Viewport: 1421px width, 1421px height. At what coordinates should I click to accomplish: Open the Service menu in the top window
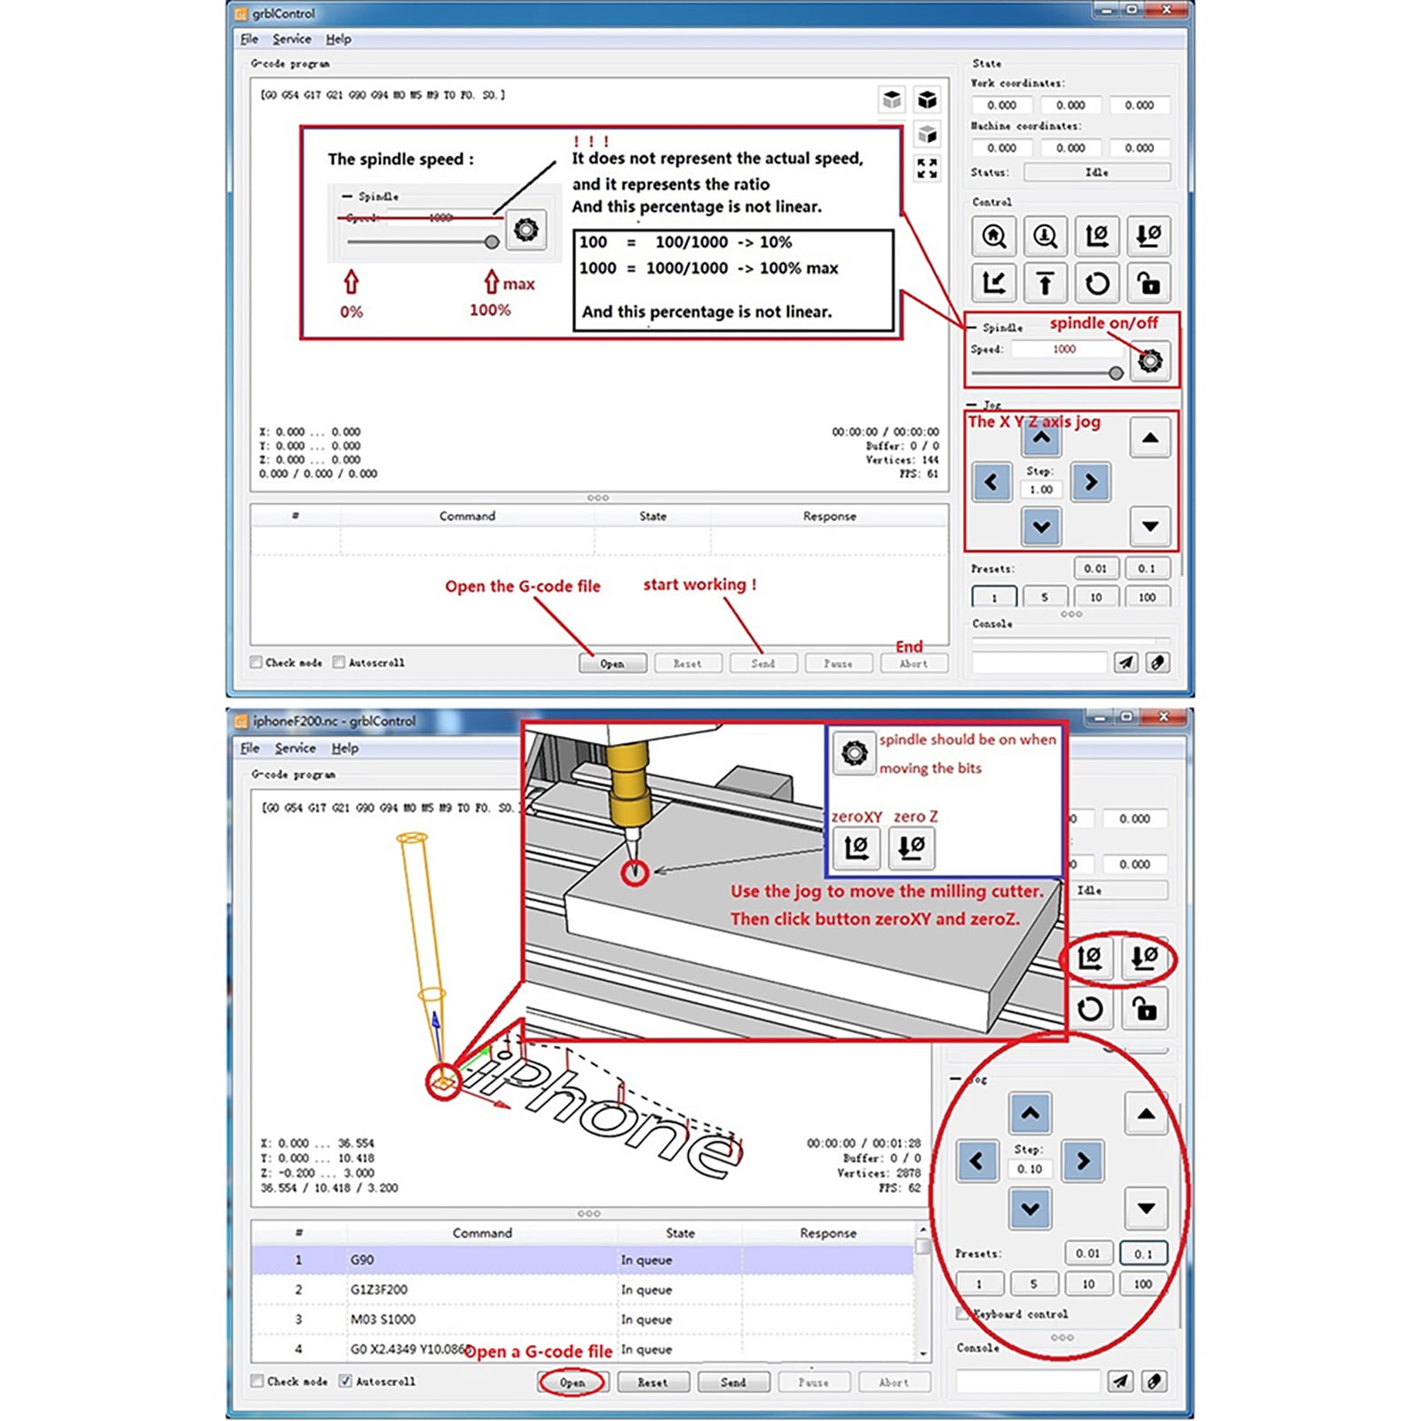pos(291,39)
